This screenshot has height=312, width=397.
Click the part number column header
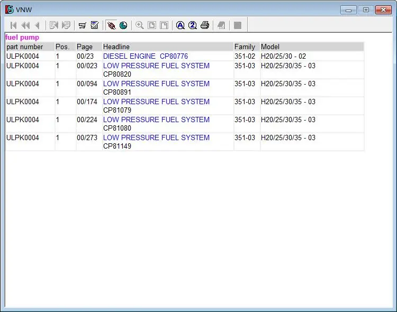(x=25, y=47)
